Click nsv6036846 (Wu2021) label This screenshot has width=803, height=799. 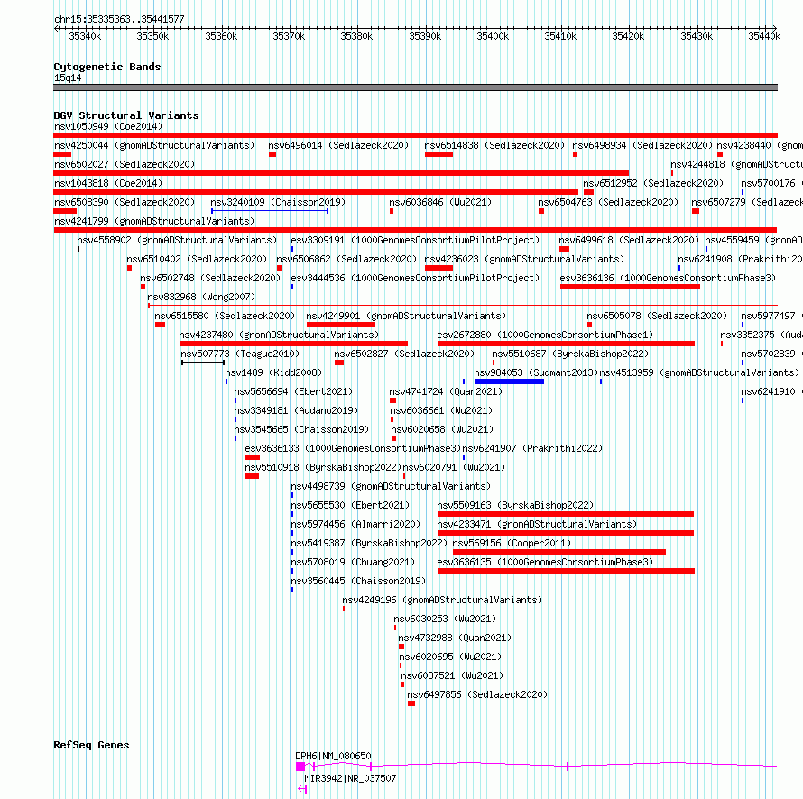coord(440,202)
